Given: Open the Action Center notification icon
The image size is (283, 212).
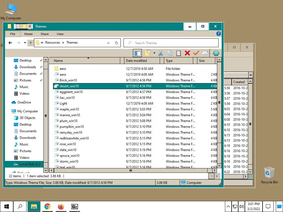Looking at the screenshot, I should (x=268, y=206).
